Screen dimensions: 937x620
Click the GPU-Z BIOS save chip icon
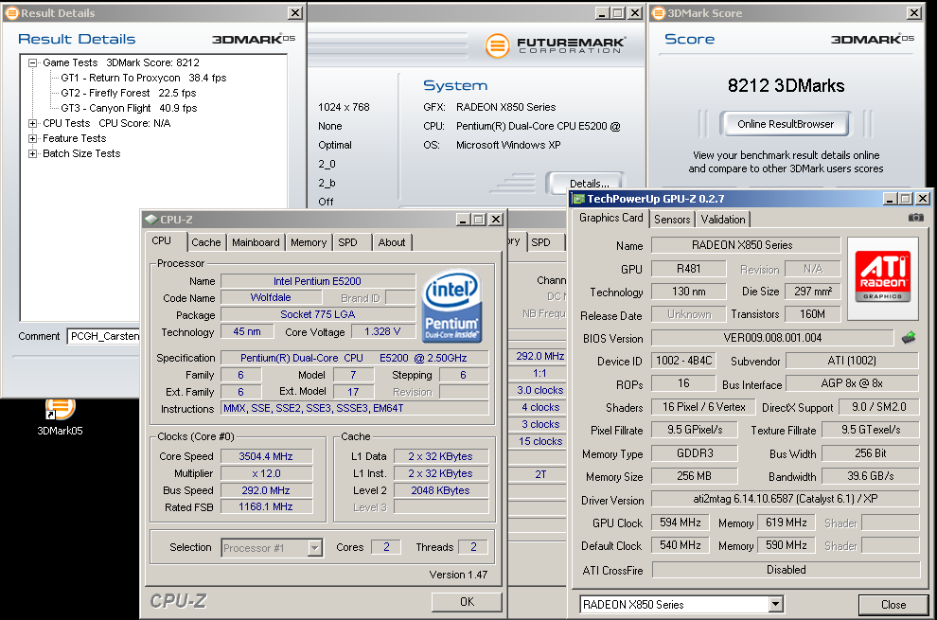(909, 338)
